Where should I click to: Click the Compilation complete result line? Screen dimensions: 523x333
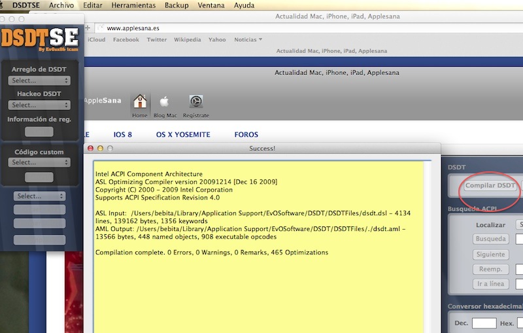point(212,253)
